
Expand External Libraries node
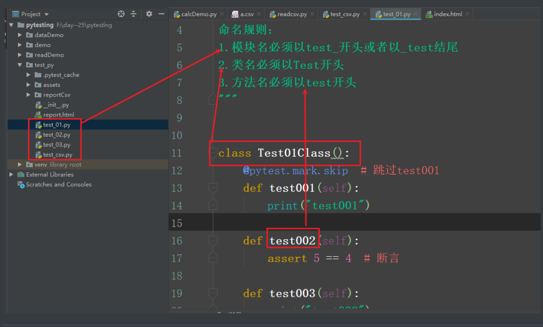(12, 174)
